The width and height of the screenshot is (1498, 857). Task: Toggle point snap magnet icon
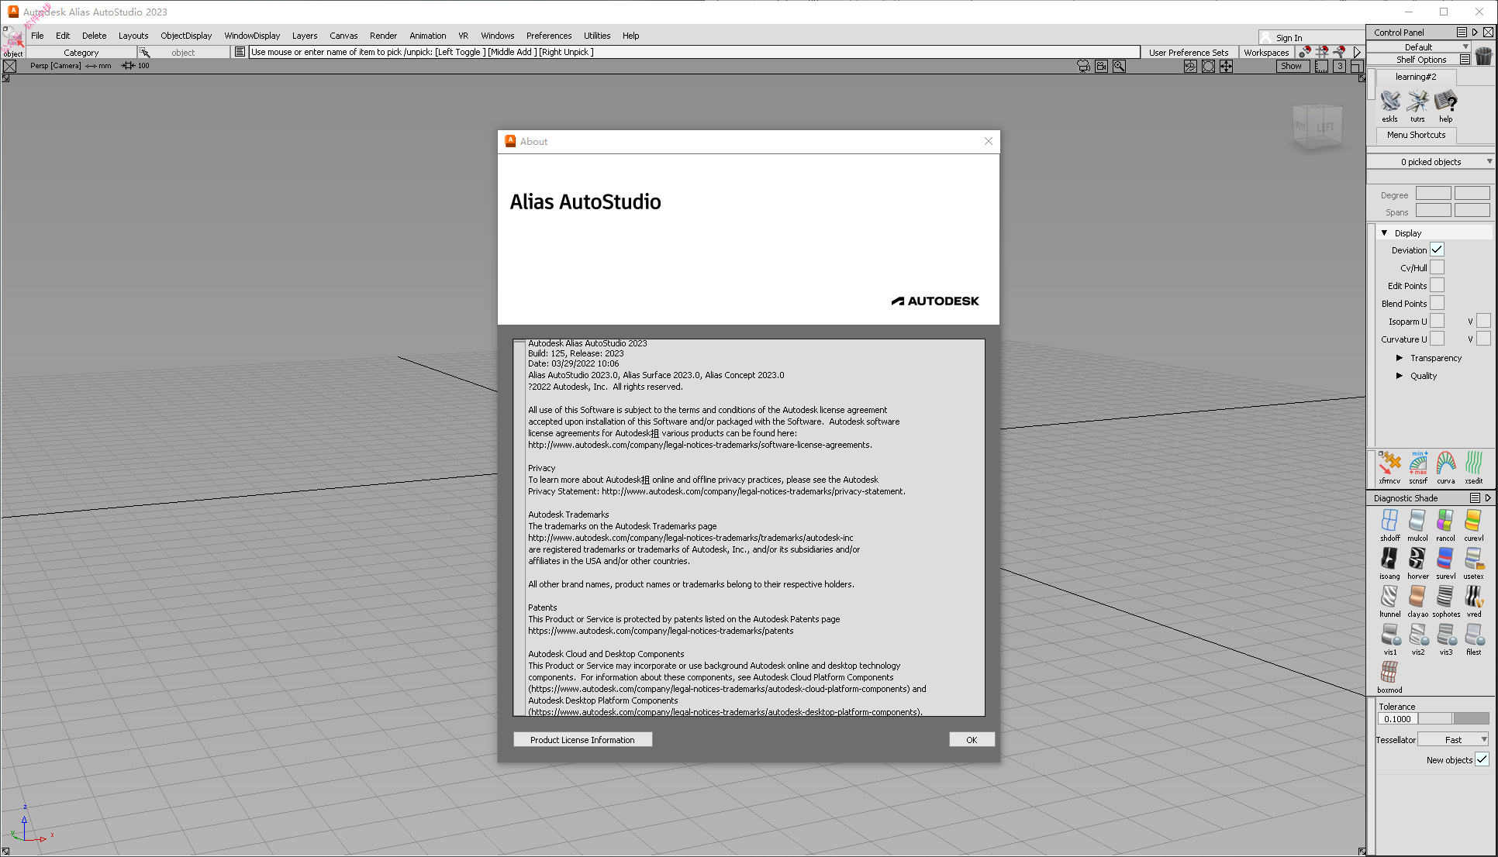point(1305,52)
